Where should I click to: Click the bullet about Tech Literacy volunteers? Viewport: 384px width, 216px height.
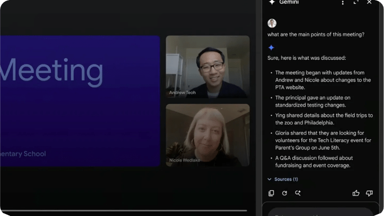(x=323, y=140)
